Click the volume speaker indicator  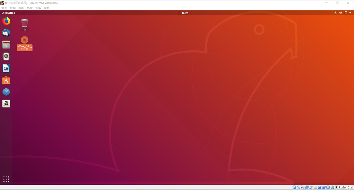pyautogui.click(x=341, y=13)
